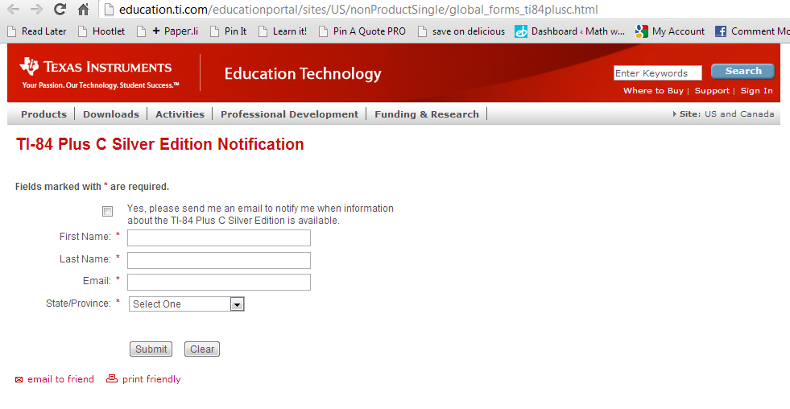This screenshot has height=409, width=790.
Task: Click the TI-84 Plus C Silver Edition Notification heading
Action: [159, 144]
